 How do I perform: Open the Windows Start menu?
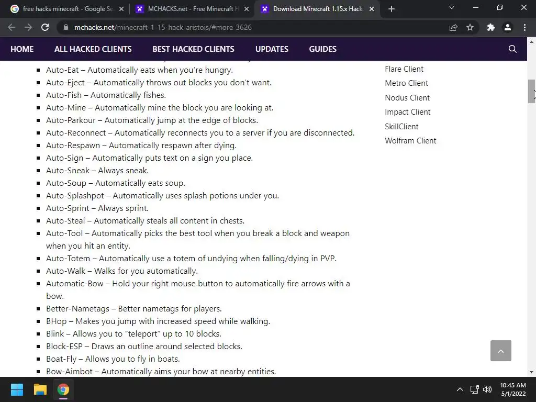17,389
